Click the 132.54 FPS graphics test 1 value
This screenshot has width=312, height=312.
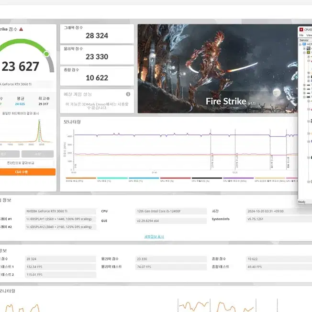[x=60, y=267]
